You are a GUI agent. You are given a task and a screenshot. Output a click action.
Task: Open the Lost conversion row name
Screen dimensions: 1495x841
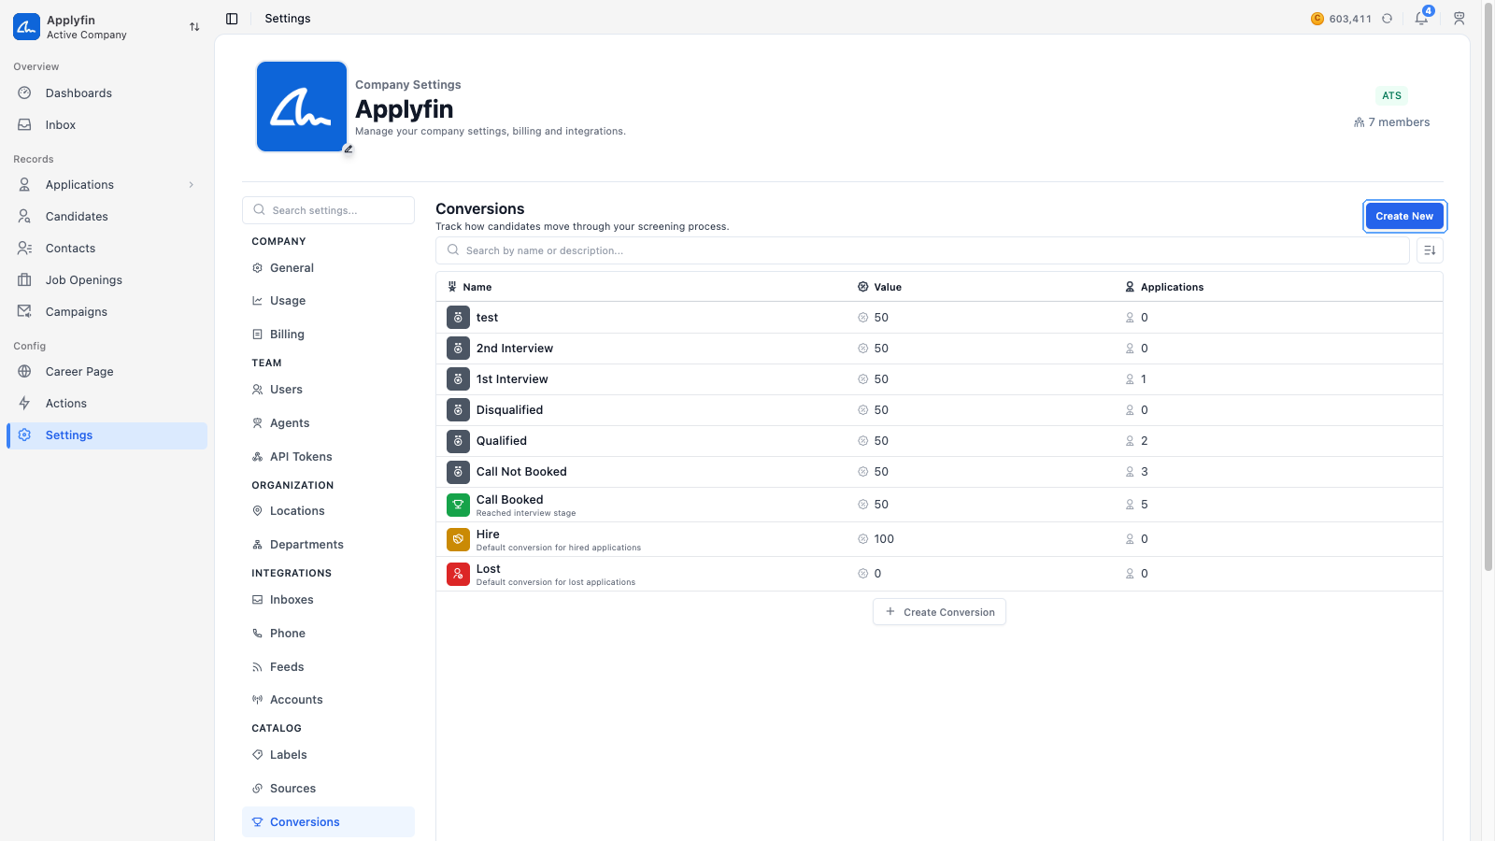pyautogui.click(x=489, y=569)
